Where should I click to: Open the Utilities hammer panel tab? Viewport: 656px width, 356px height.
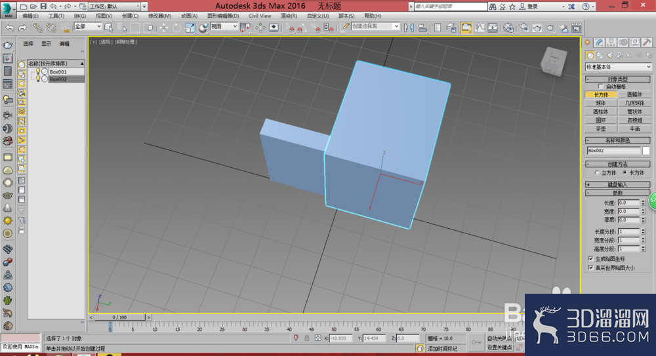coord(647,42)
